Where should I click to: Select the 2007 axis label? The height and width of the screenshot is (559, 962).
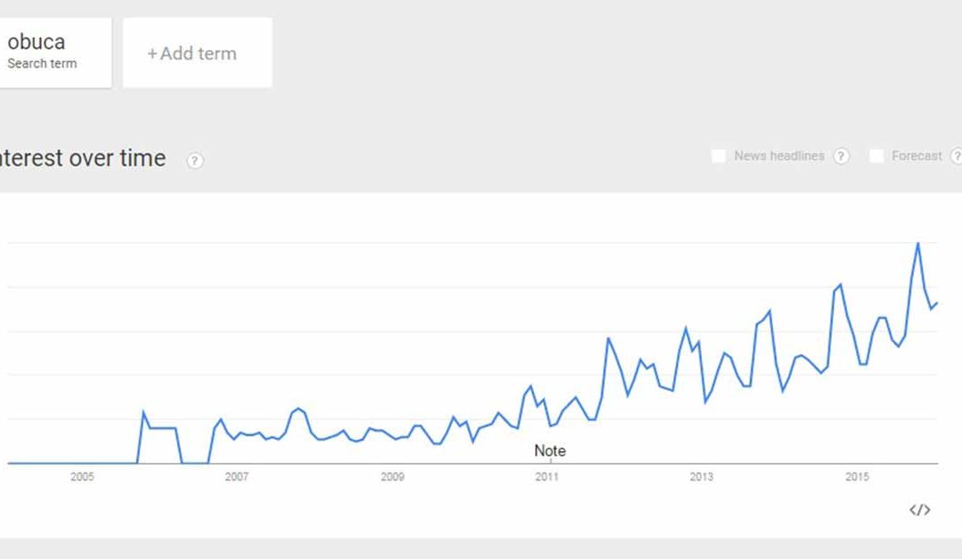click(237, 477)
